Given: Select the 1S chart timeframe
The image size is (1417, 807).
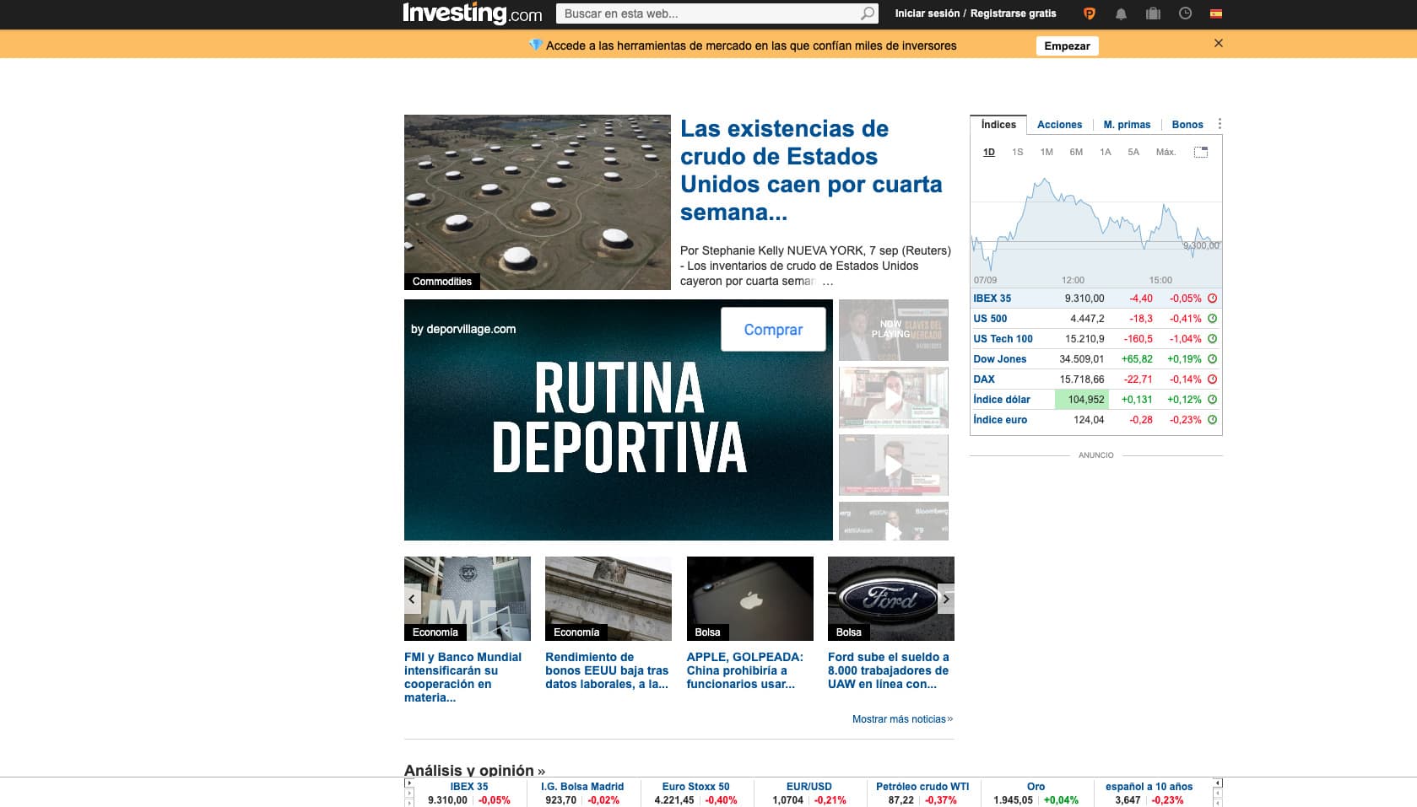Looking at the screenshot, I should click(1018, 153).
